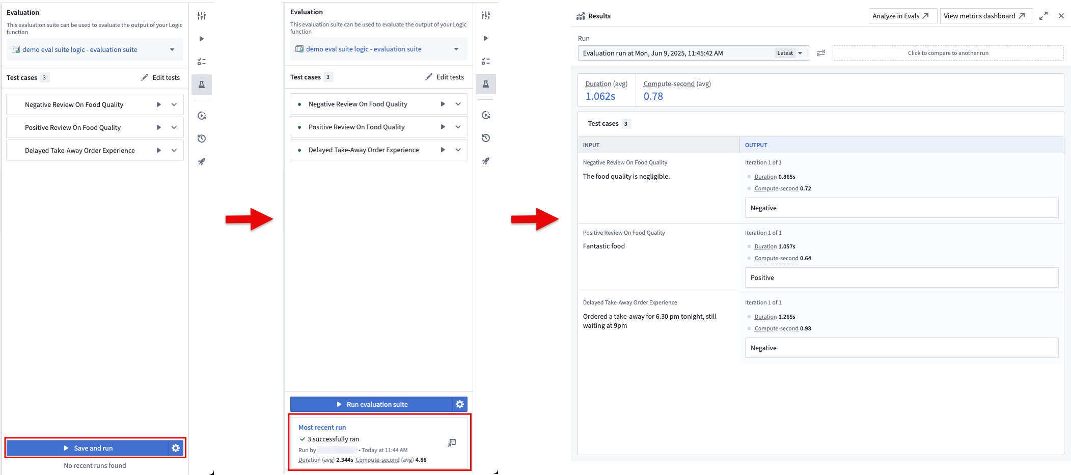Open settings gear beside Save and run
The image size is (1071, 475).
[176, 448]
